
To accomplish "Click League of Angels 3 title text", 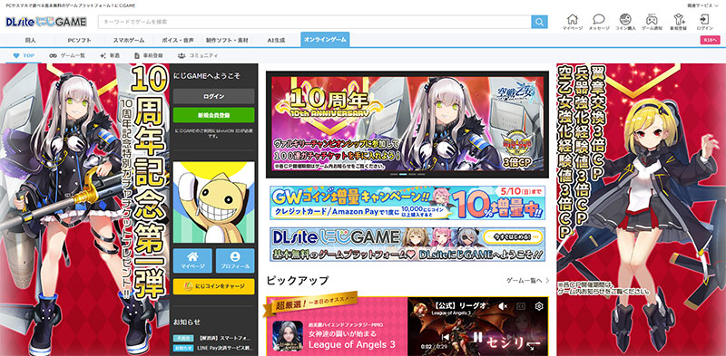I will tap(352, 344).
